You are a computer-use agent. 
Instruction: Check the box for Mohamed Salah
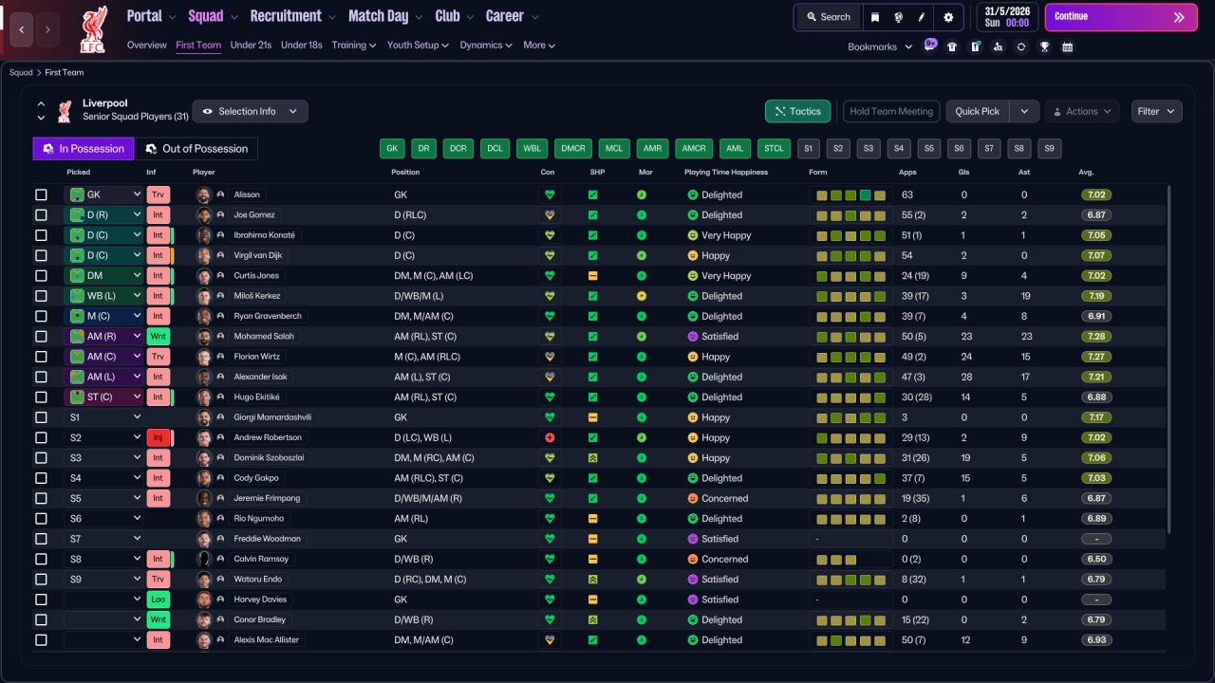coord(41,337)
